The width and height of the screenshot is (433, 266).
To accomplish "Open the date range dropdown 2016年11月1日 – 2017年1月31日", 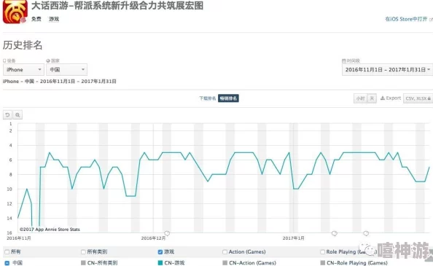I will [x=387, y=69].
